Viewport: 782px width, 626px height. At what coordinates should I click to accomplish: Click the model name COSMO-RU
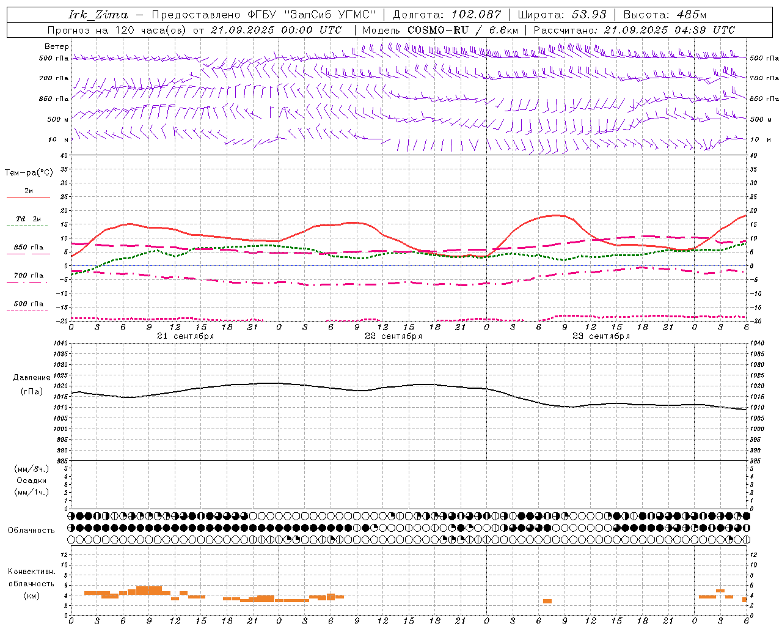[438, 30]
